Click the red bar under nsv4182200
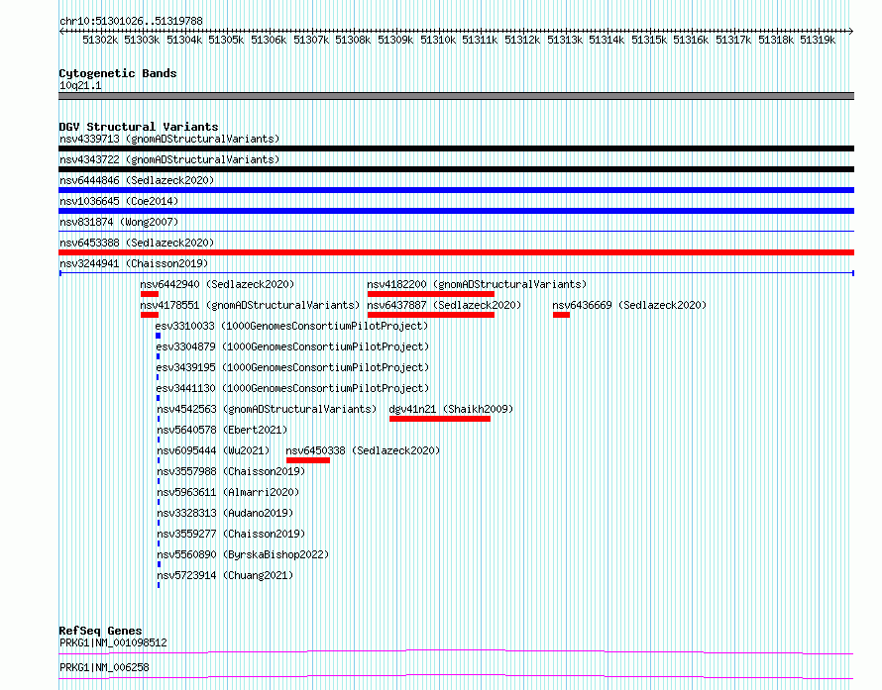 [431, 294]
